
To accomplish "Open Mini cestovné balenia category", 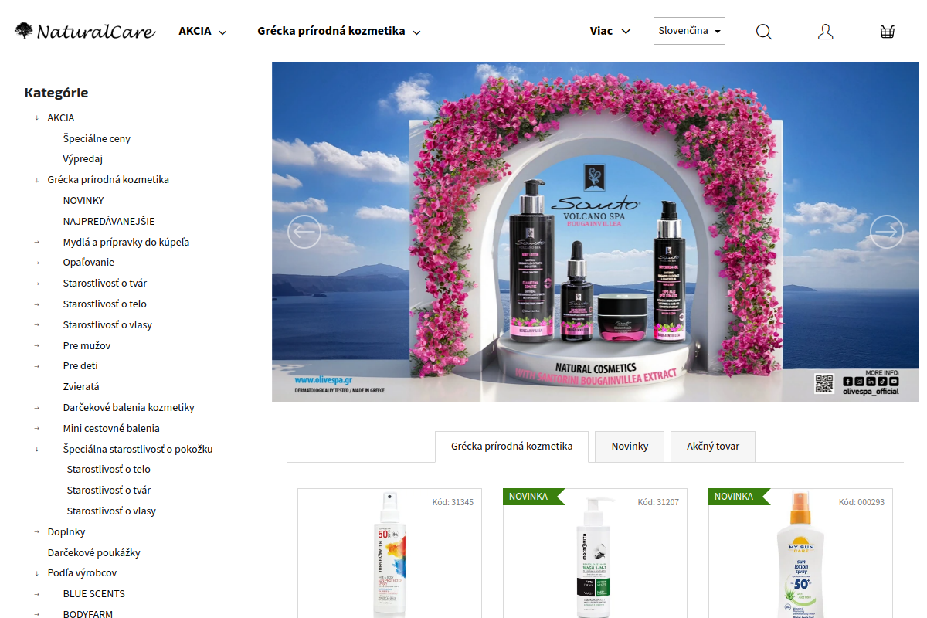I will tap(111, 429).
